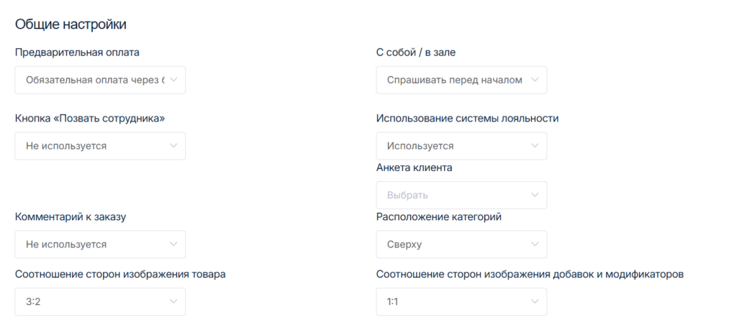Expand the Кнопка «Позвать сотрудника» dropdown

(94, 146)
